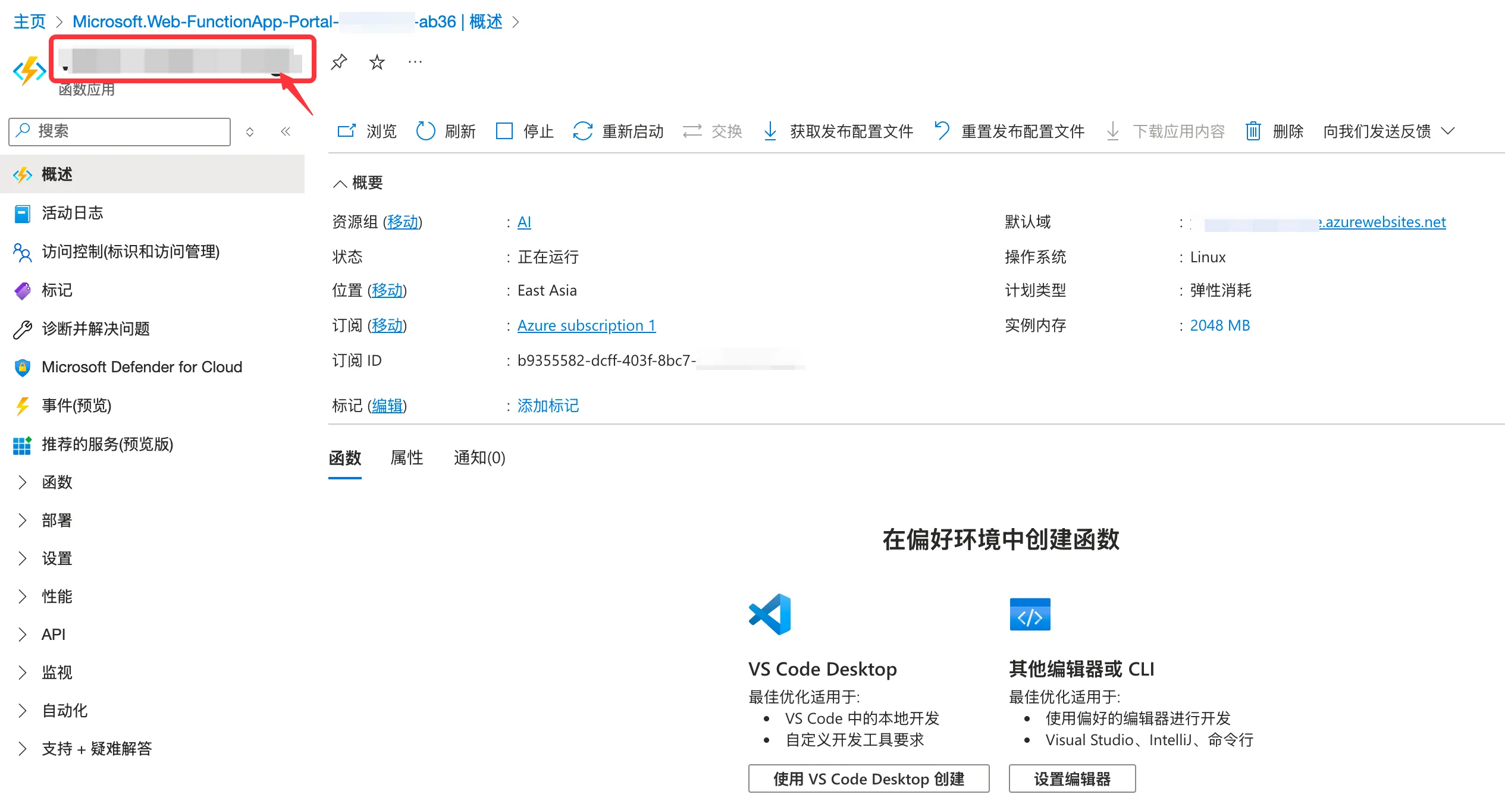Collapse the 概要 essentials section

(x=340, y=183)
